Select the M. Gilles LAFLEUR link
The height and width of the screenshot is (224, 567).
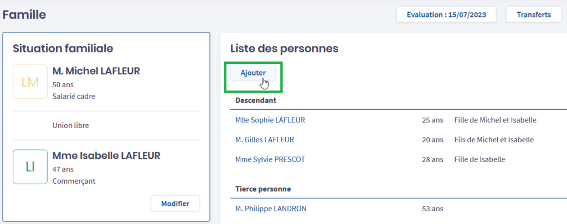tap(265, 140)
